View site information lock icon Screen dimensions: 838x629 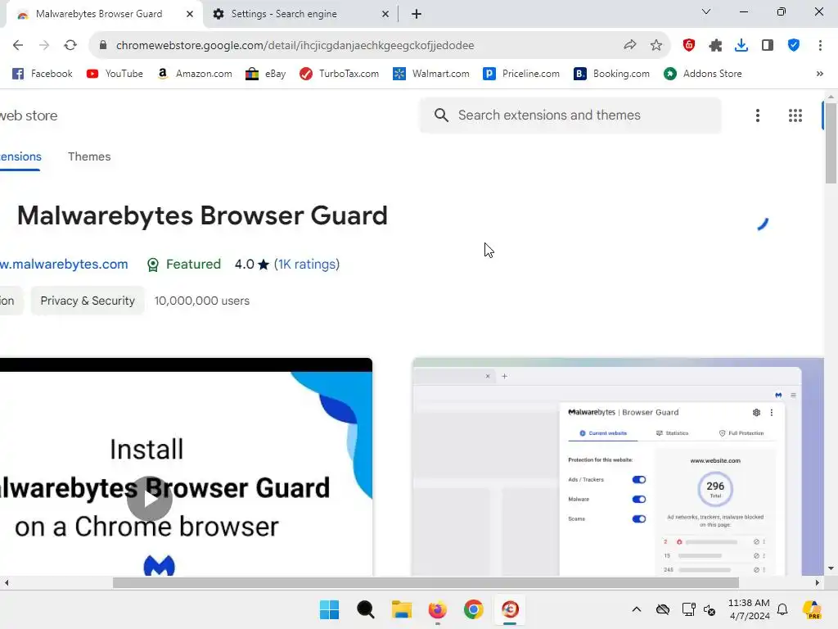point(103,46)
